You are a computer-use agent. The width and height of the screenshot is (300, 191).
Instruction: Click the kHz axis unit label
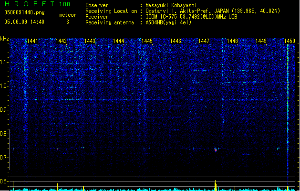(x=4, y=39)
